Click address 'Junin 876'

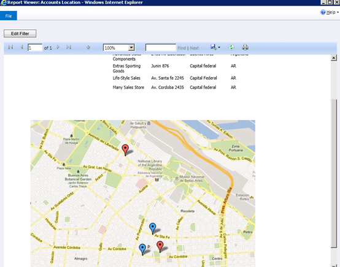[x=160, y=66]
